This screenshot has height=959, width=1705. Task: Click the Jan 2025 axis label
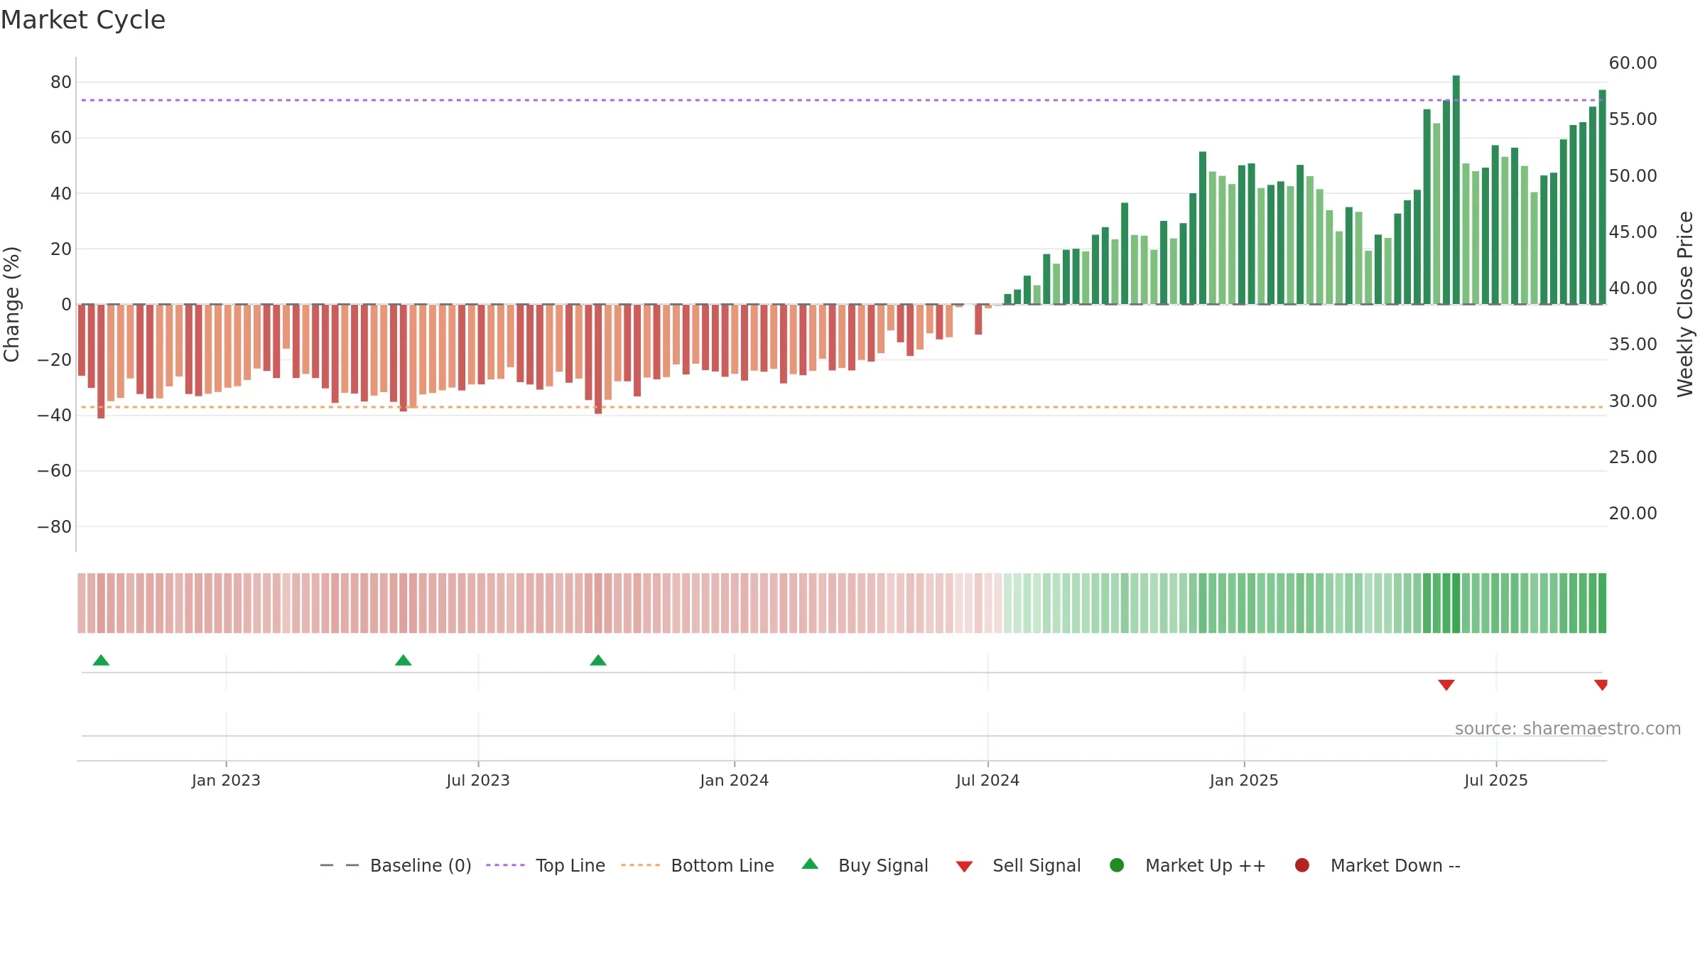tap(1244, 781)
